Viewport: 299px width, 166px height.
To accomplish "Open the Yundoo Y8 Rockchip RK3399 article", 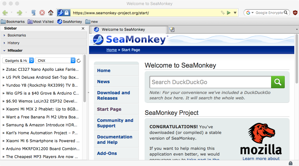I will point(42,85).
